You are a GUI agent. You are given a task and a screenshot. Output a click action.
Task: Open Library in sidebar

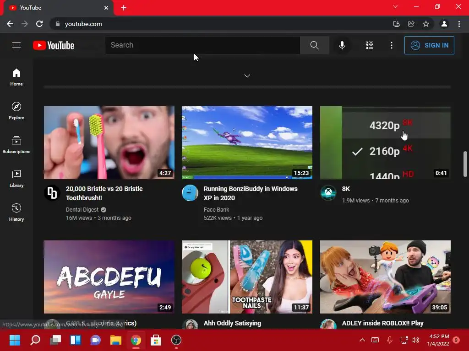[16, 178]
